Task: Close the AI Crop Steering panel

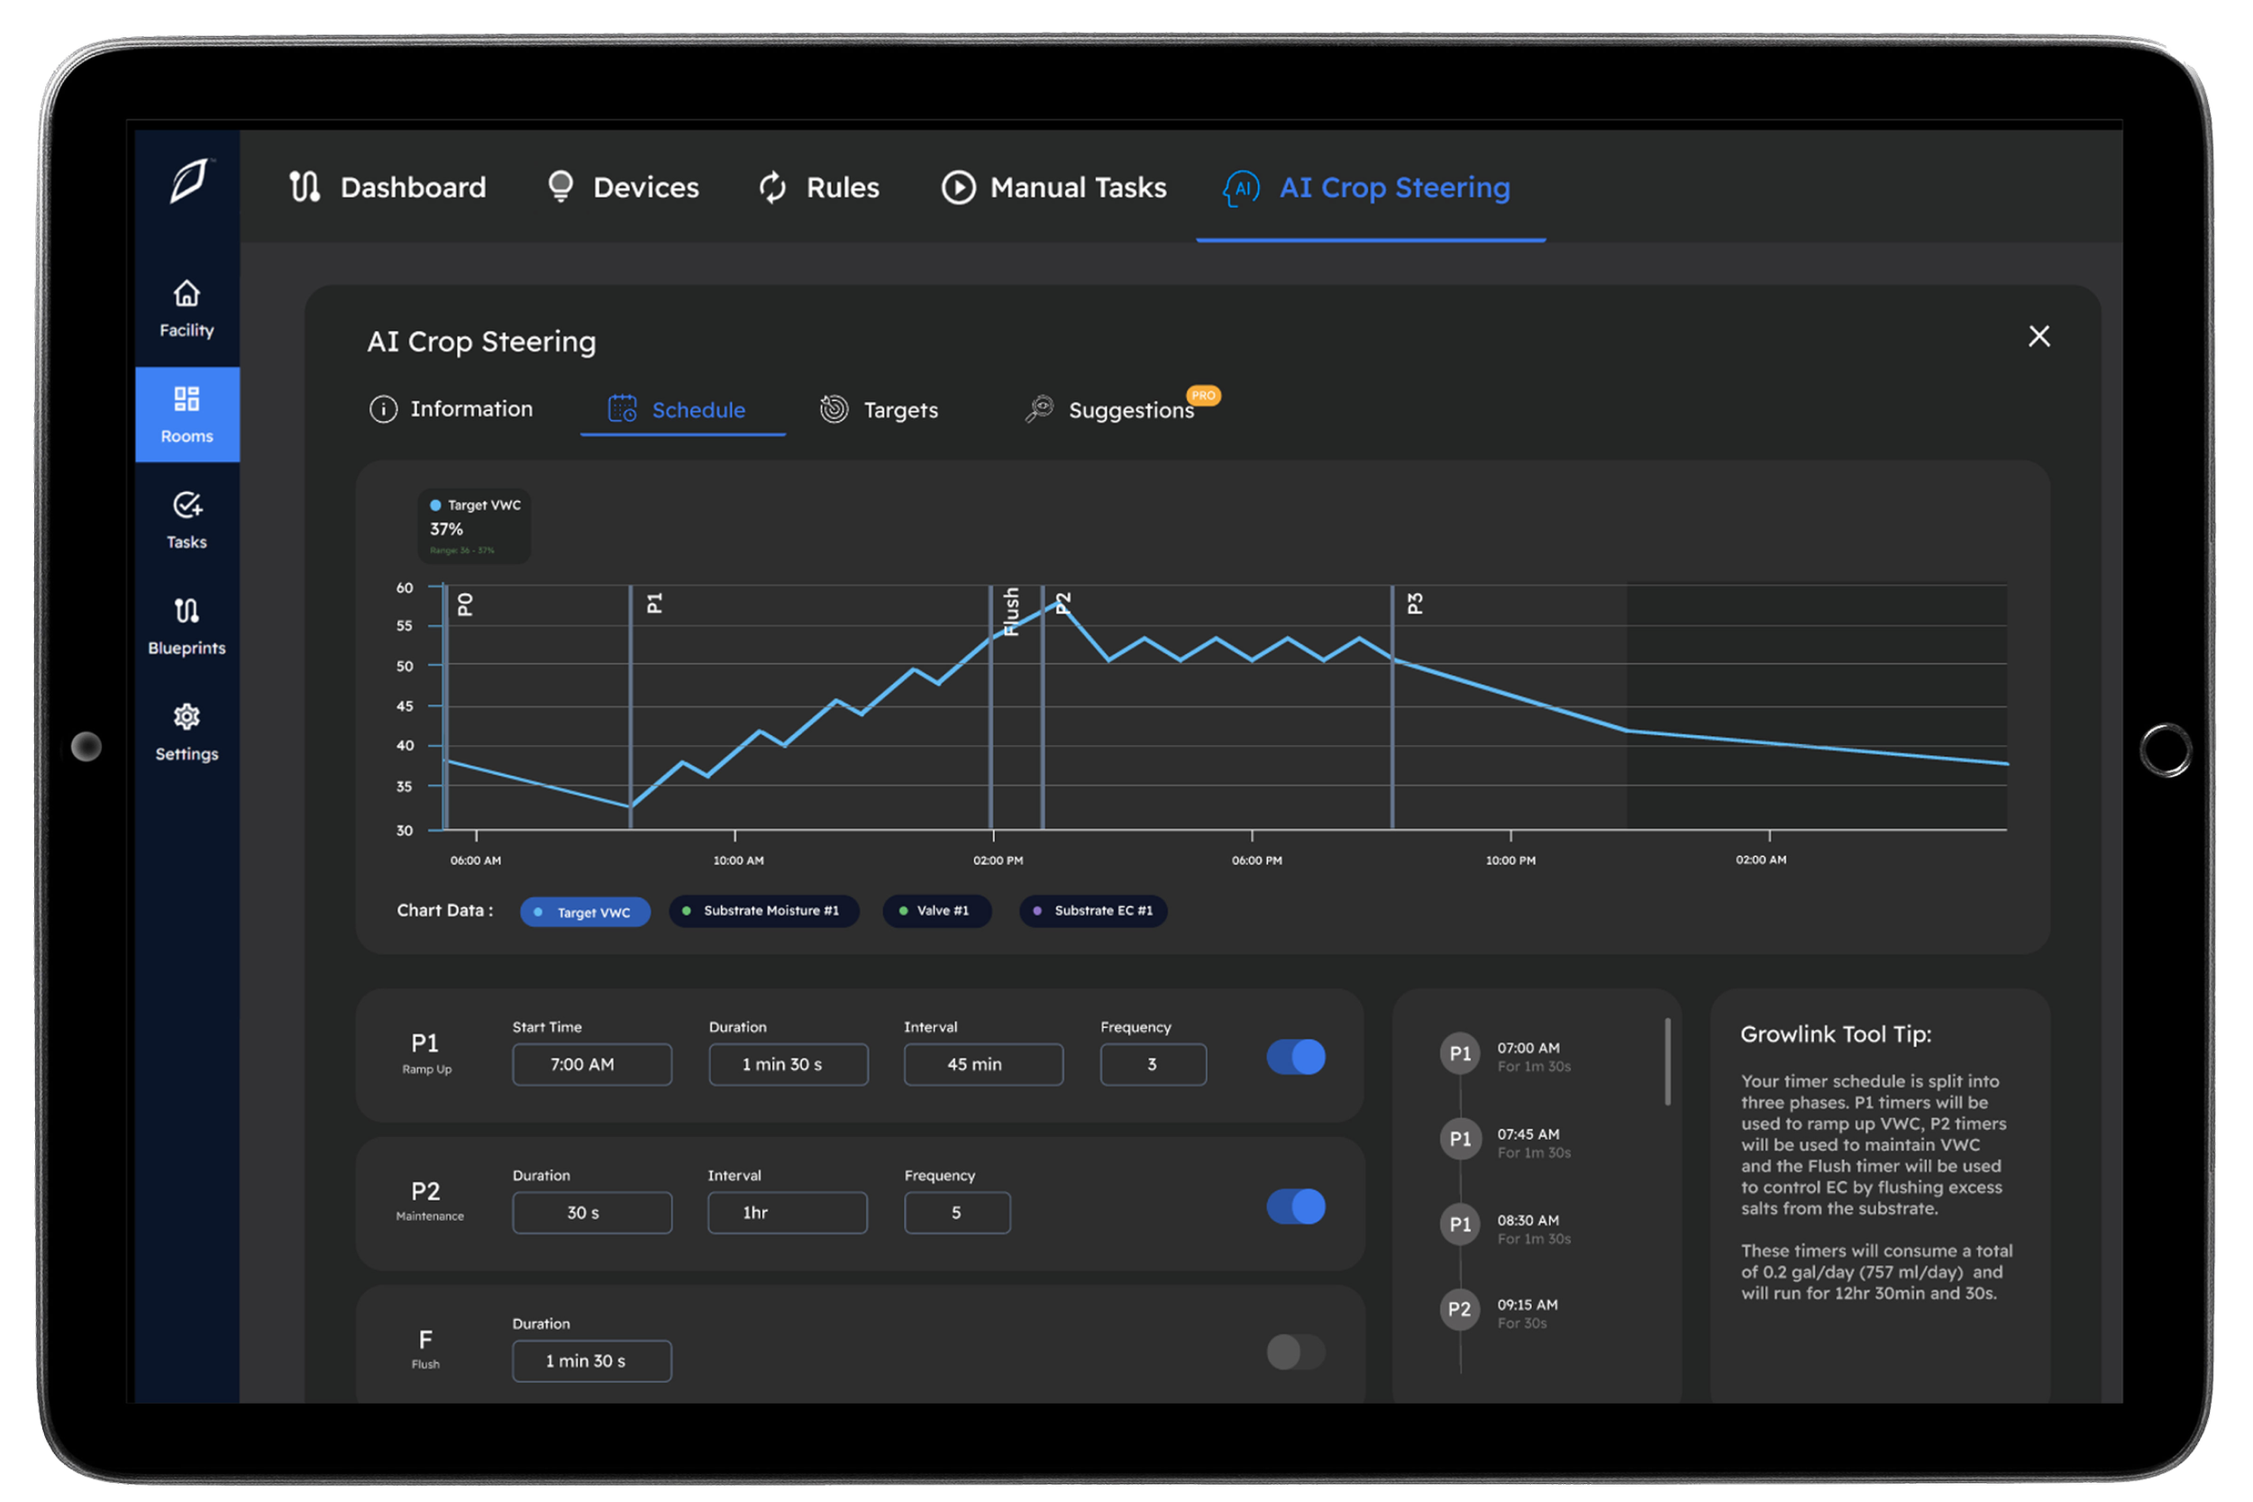Action: pyautogui.click(x=2039, y=336)
